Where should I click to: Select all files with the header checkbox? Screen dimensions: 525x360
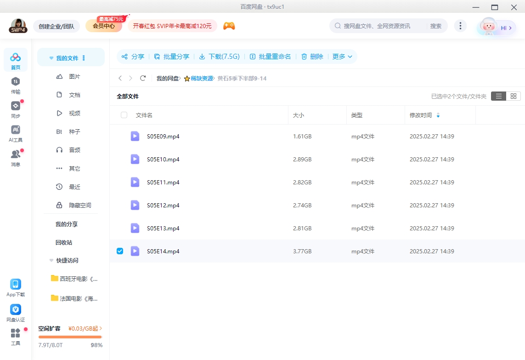click(x=124, y=115)
